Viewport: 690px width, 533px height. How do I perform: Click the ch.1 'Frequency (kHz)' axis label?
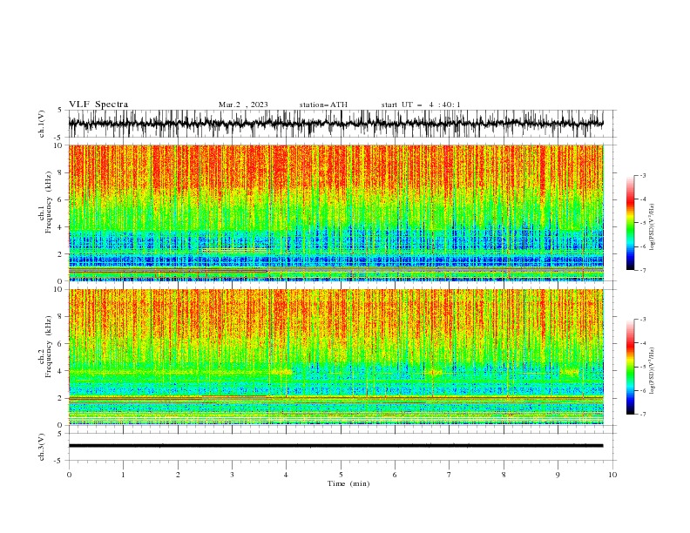[48, 203]
